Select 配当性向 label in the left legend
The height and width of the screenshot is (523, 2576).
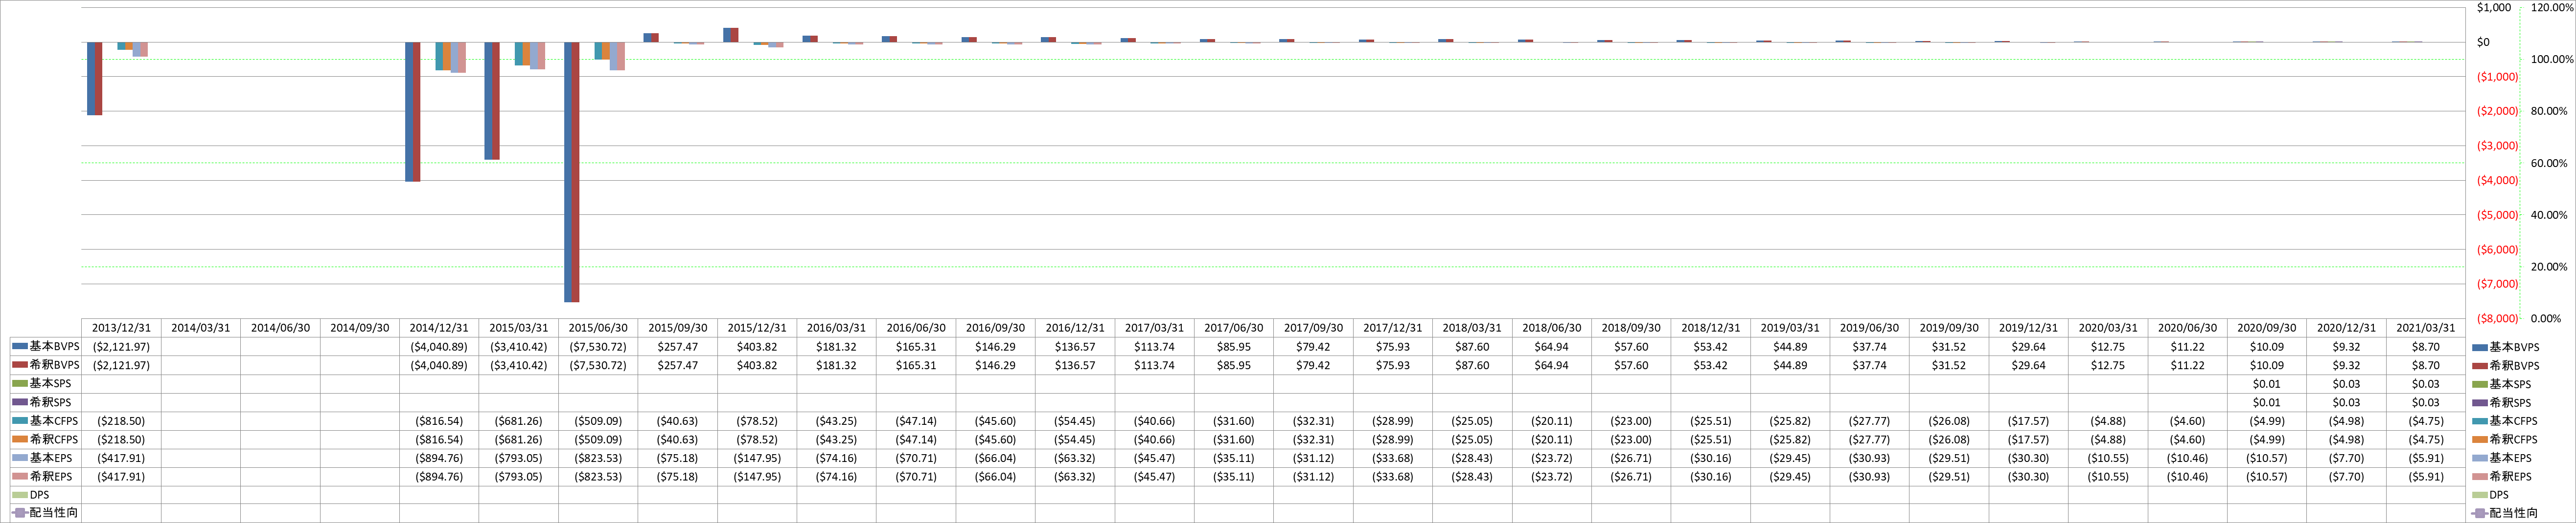click(x=54, y=513)
